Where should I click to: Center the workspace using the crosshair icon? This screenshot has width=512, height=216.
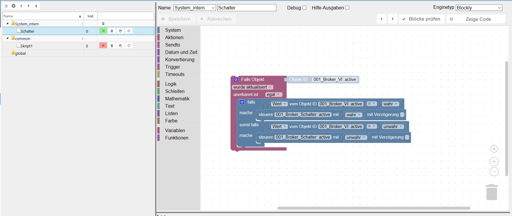(494, 149)
